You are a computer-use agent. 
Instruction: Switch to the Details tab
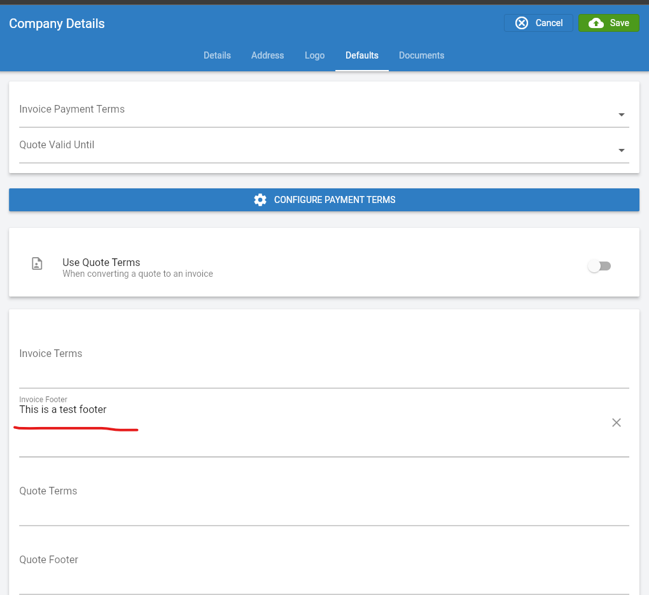coord(217,55)
